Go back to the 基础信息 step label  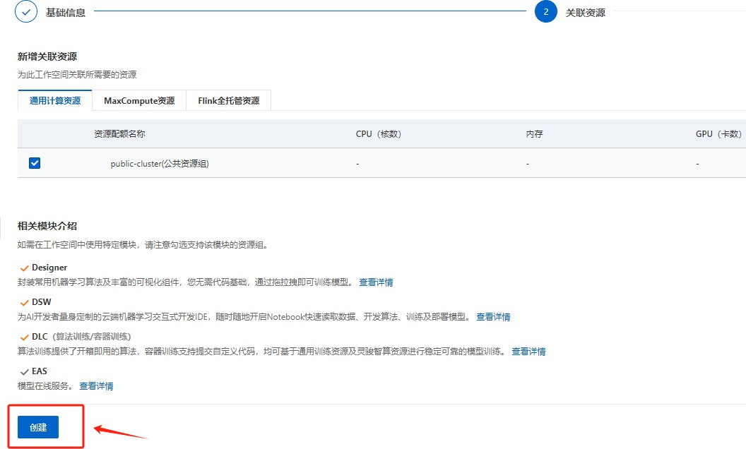pyautogui.click(x=66, y=13)
